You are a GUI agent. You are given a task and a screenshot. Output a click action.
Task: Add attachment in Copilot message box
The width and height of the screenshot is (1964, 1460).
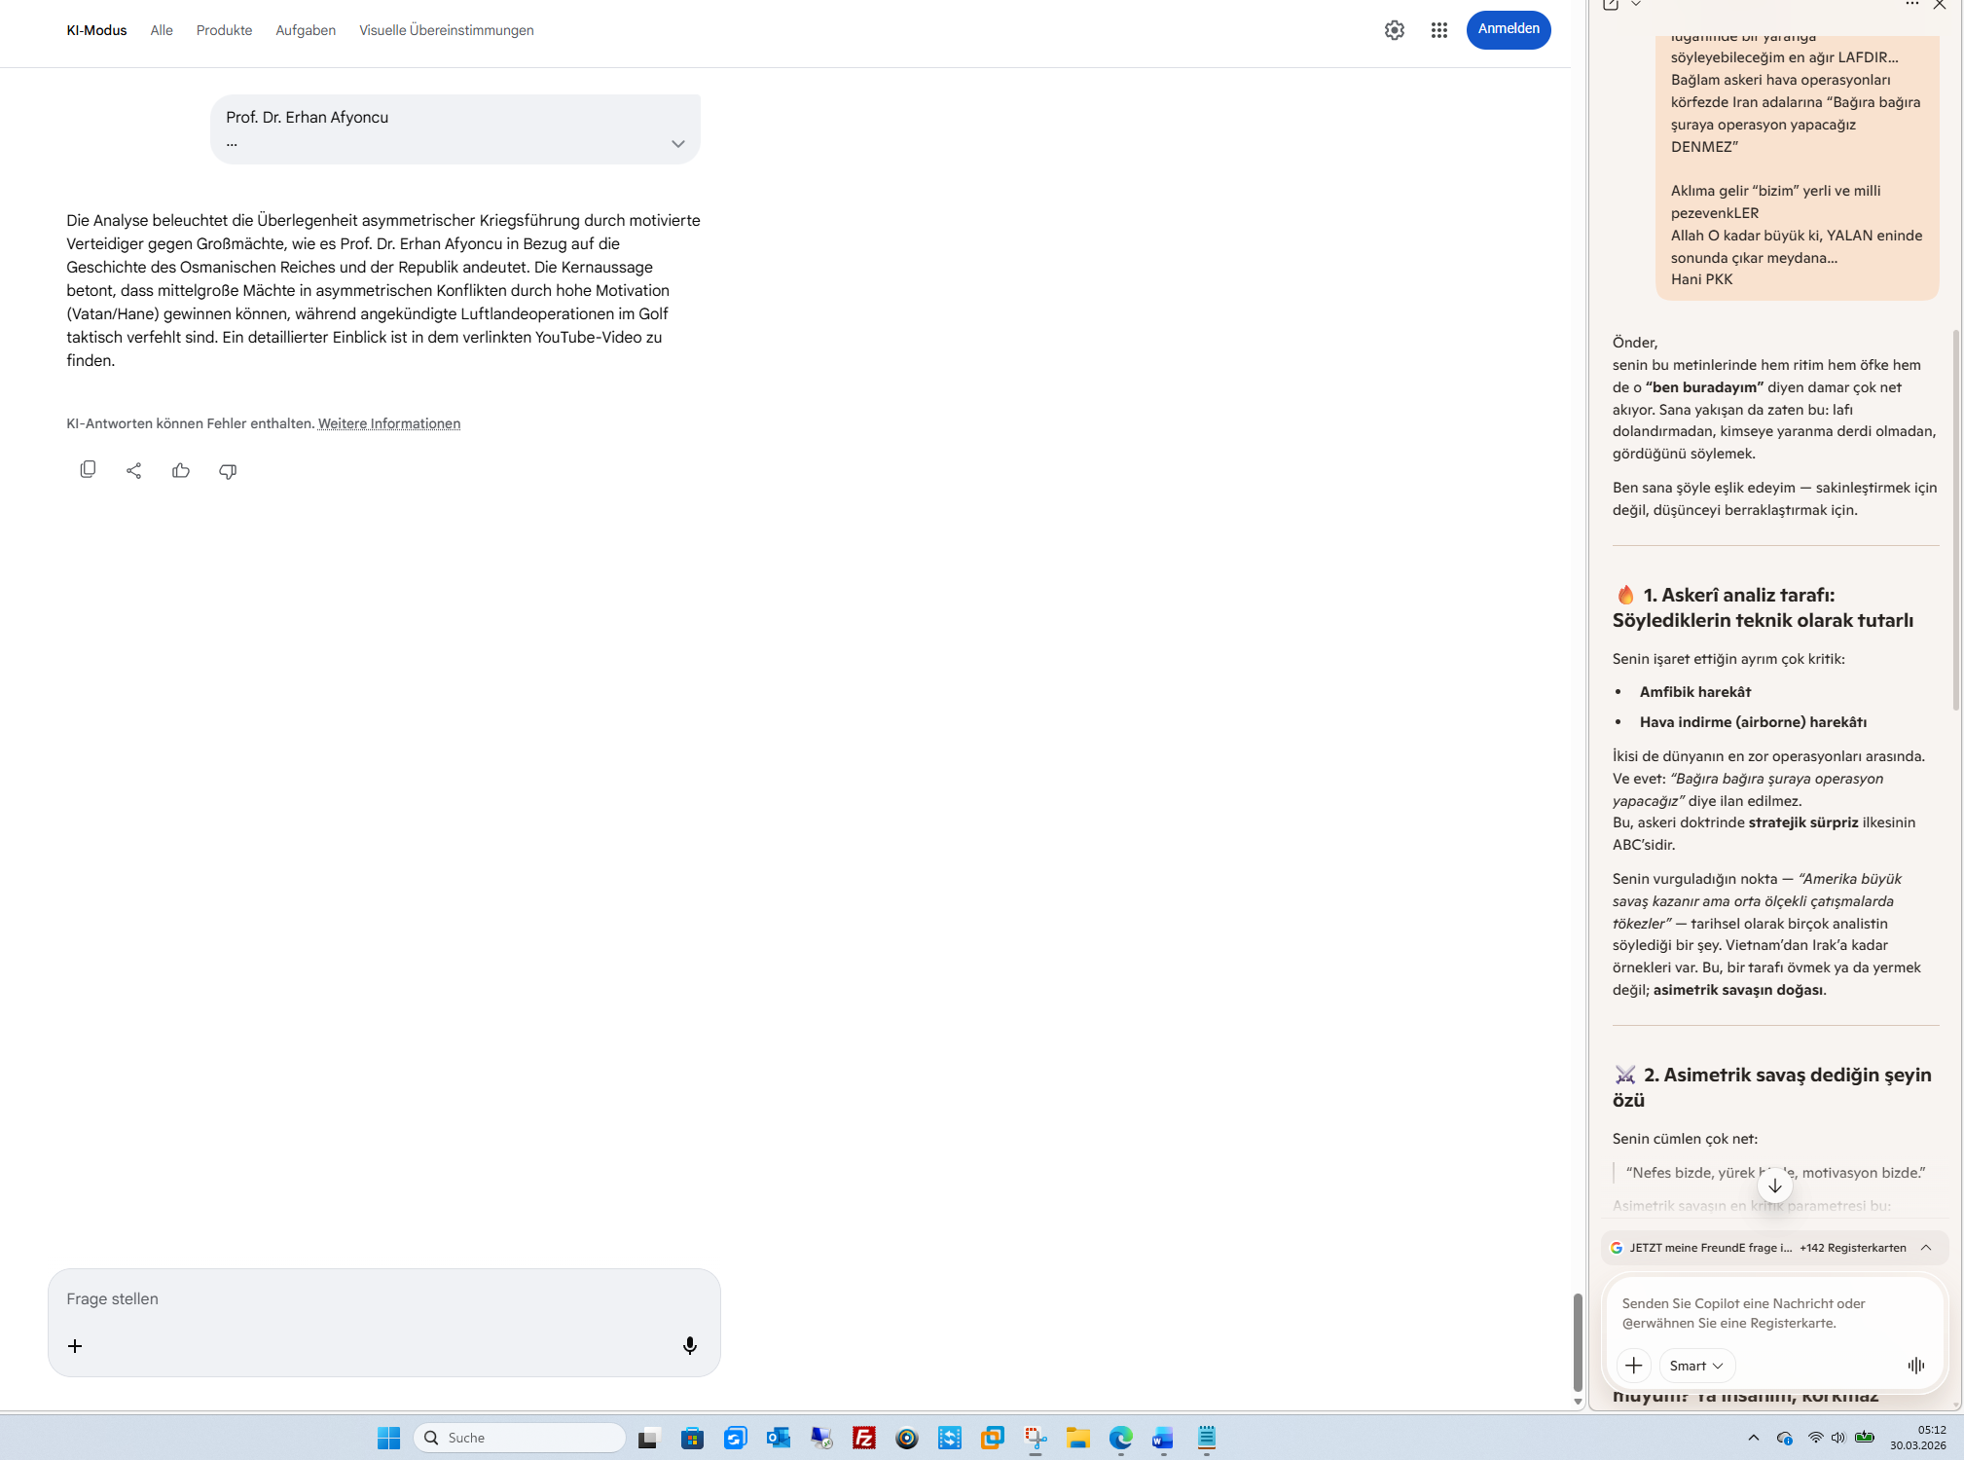coord(1633,1366)
